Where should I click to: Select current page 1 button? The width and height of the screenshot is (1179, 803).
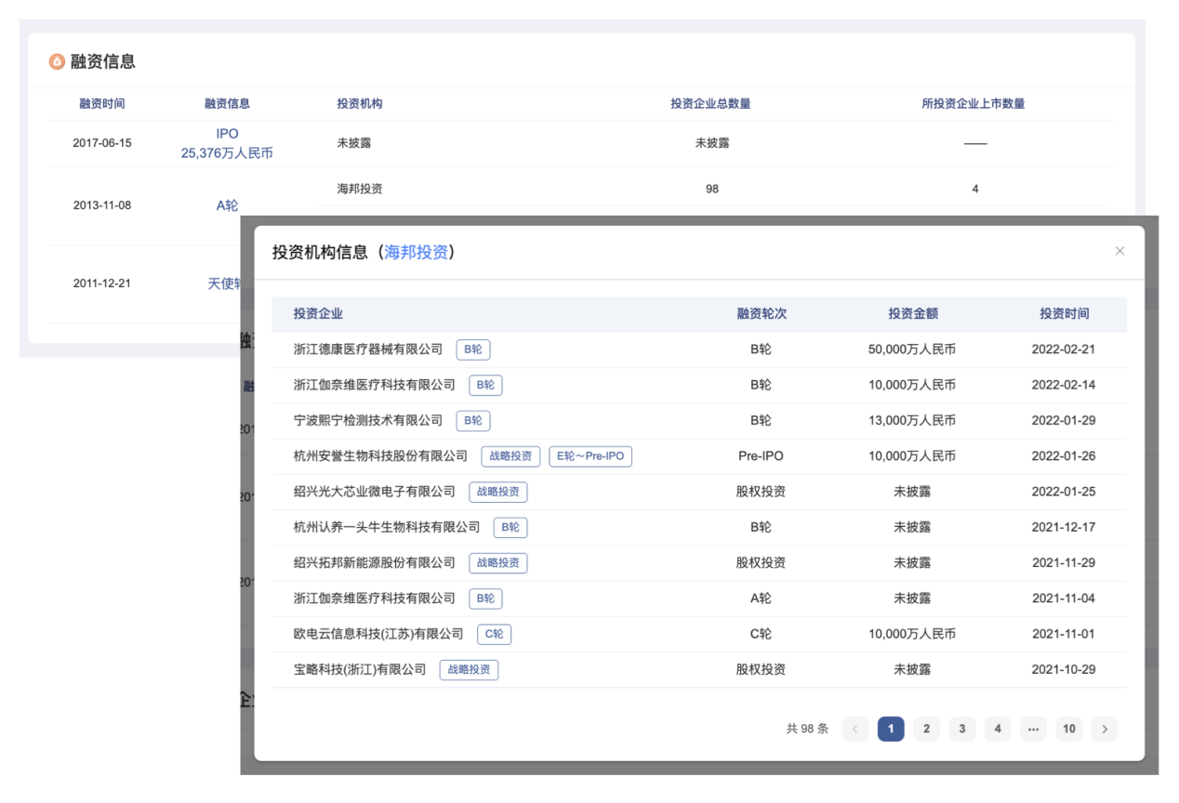(x=890, y=729)
